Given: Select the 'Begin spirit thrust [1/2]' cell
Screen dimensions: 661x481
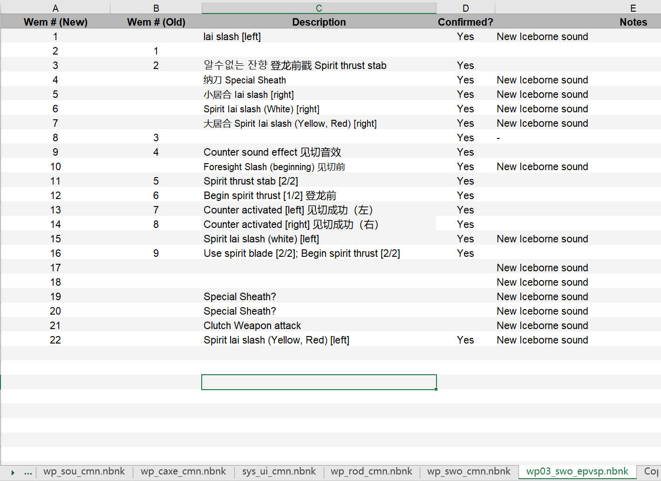Looking at the screenshot, I should pos(319,195).
